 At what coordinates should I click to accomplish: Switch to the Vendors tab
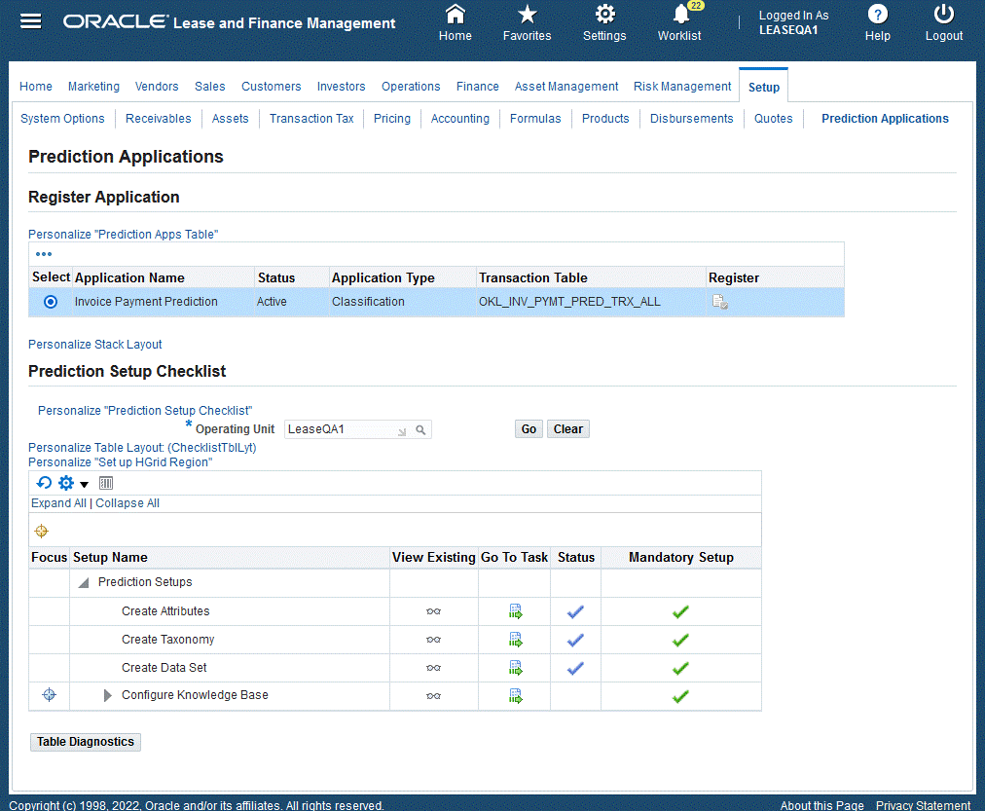[157, 86]
